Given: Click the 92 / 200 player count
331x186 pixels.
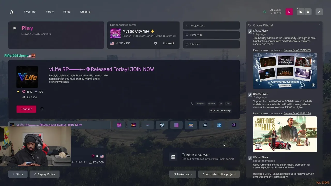Looking at the screenshot, I should (x=30, y=97).
